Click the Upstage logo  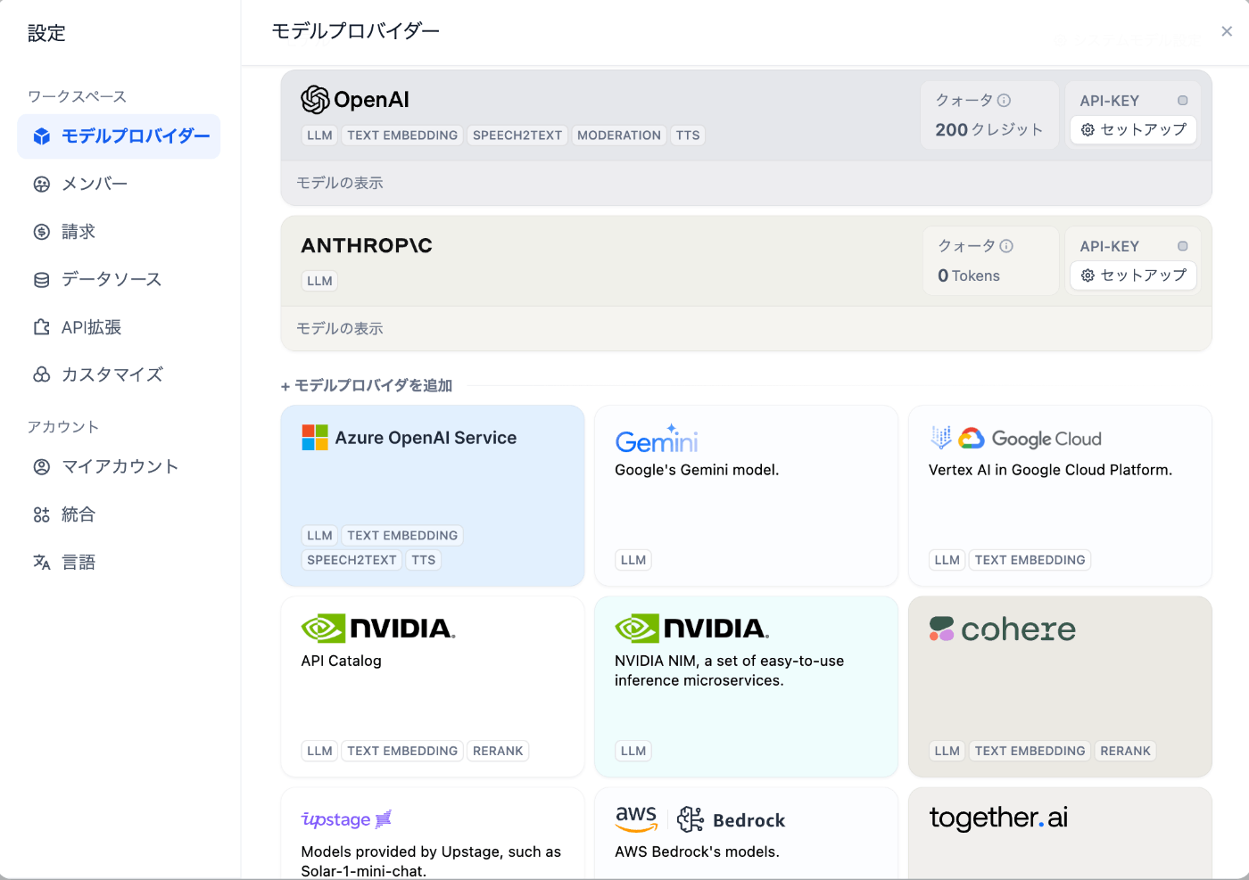pos(346,819)
